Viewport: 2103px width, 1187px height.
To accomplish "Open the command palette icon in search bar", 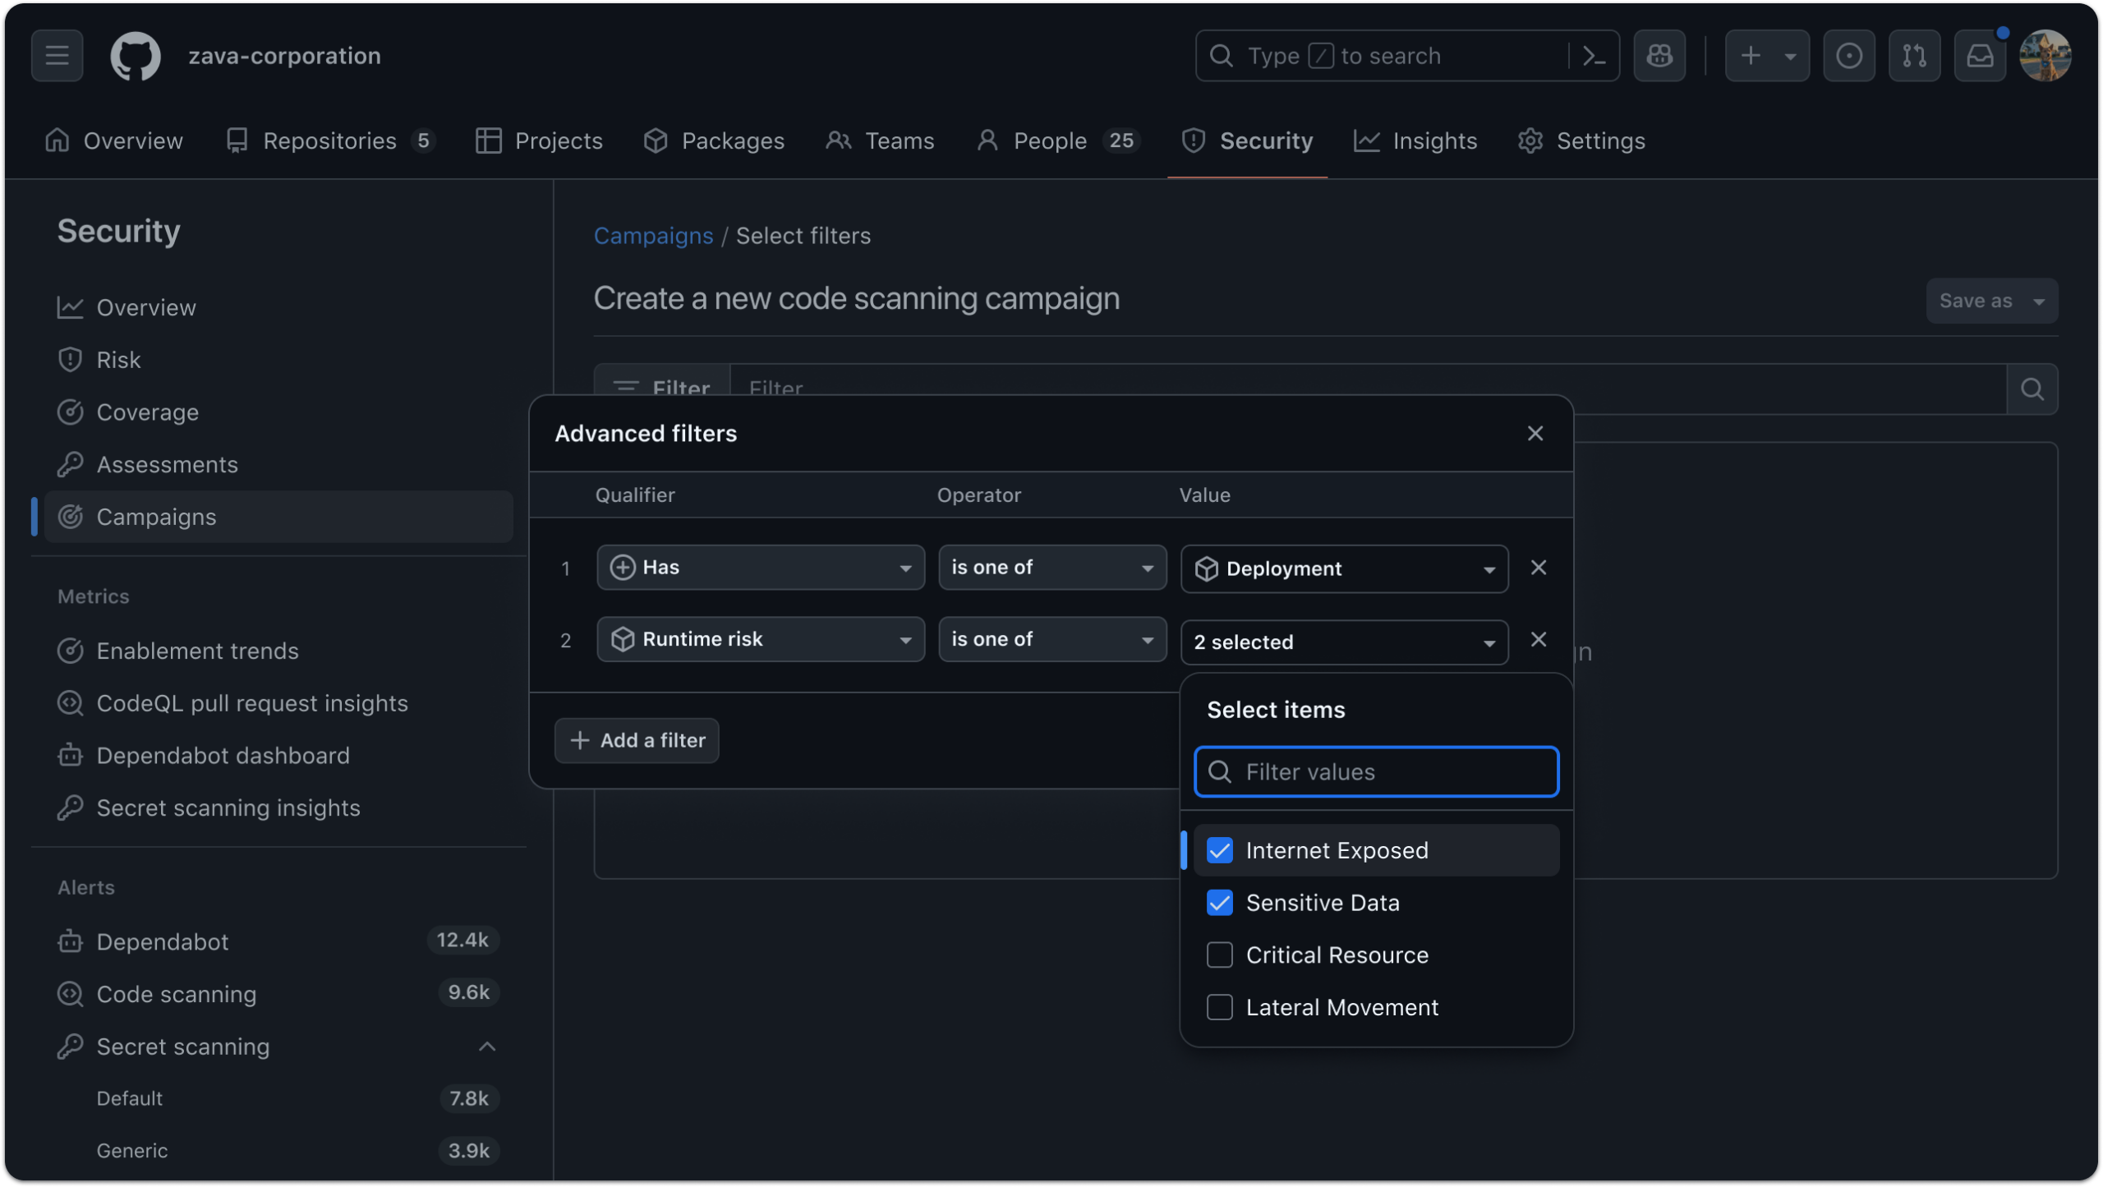I will tap(1595, 55).
